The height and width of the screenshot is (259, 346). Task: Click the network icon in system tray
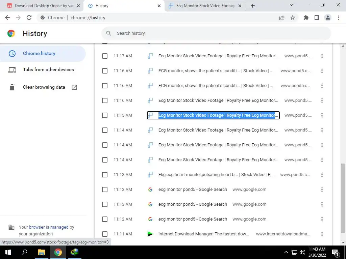click(294, 252)
